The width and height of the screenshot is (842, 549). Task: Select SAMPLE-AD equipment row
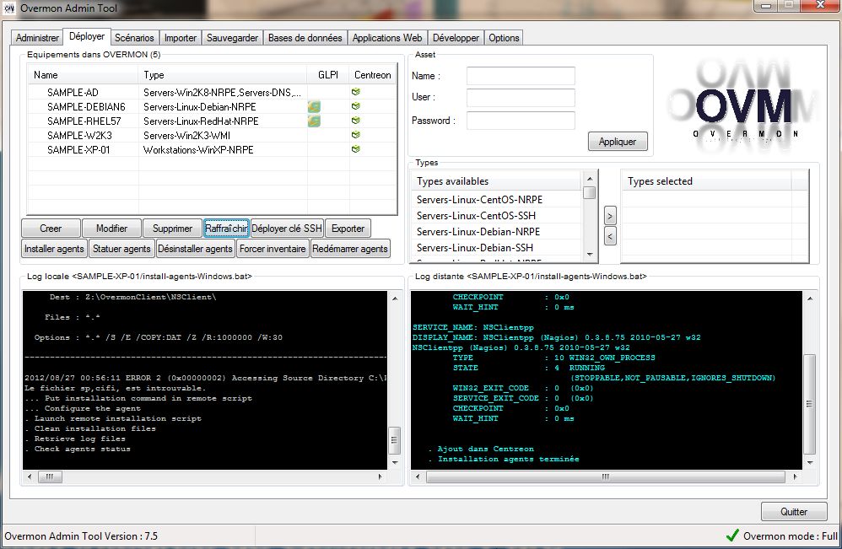point(212,92)
